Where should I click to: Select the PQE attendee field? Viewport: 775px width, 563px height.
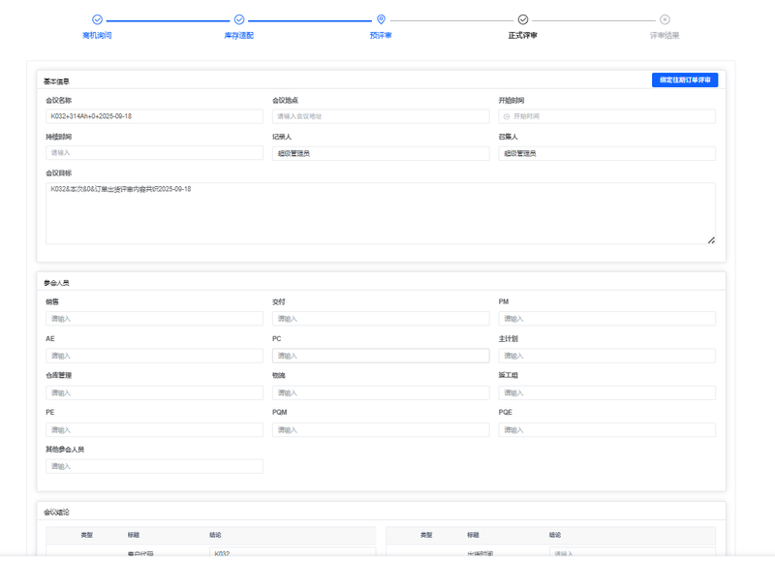tap(607, 430)
